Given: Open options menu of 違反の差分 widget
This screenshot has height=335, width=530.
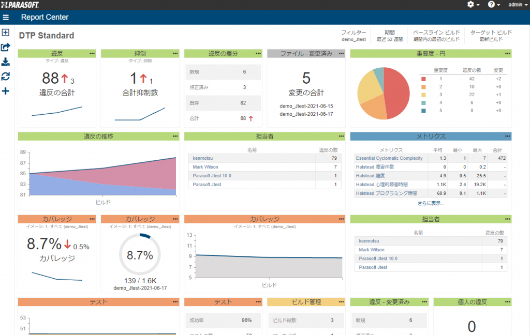Looking at the screenshot, I should tap(258, 53).
